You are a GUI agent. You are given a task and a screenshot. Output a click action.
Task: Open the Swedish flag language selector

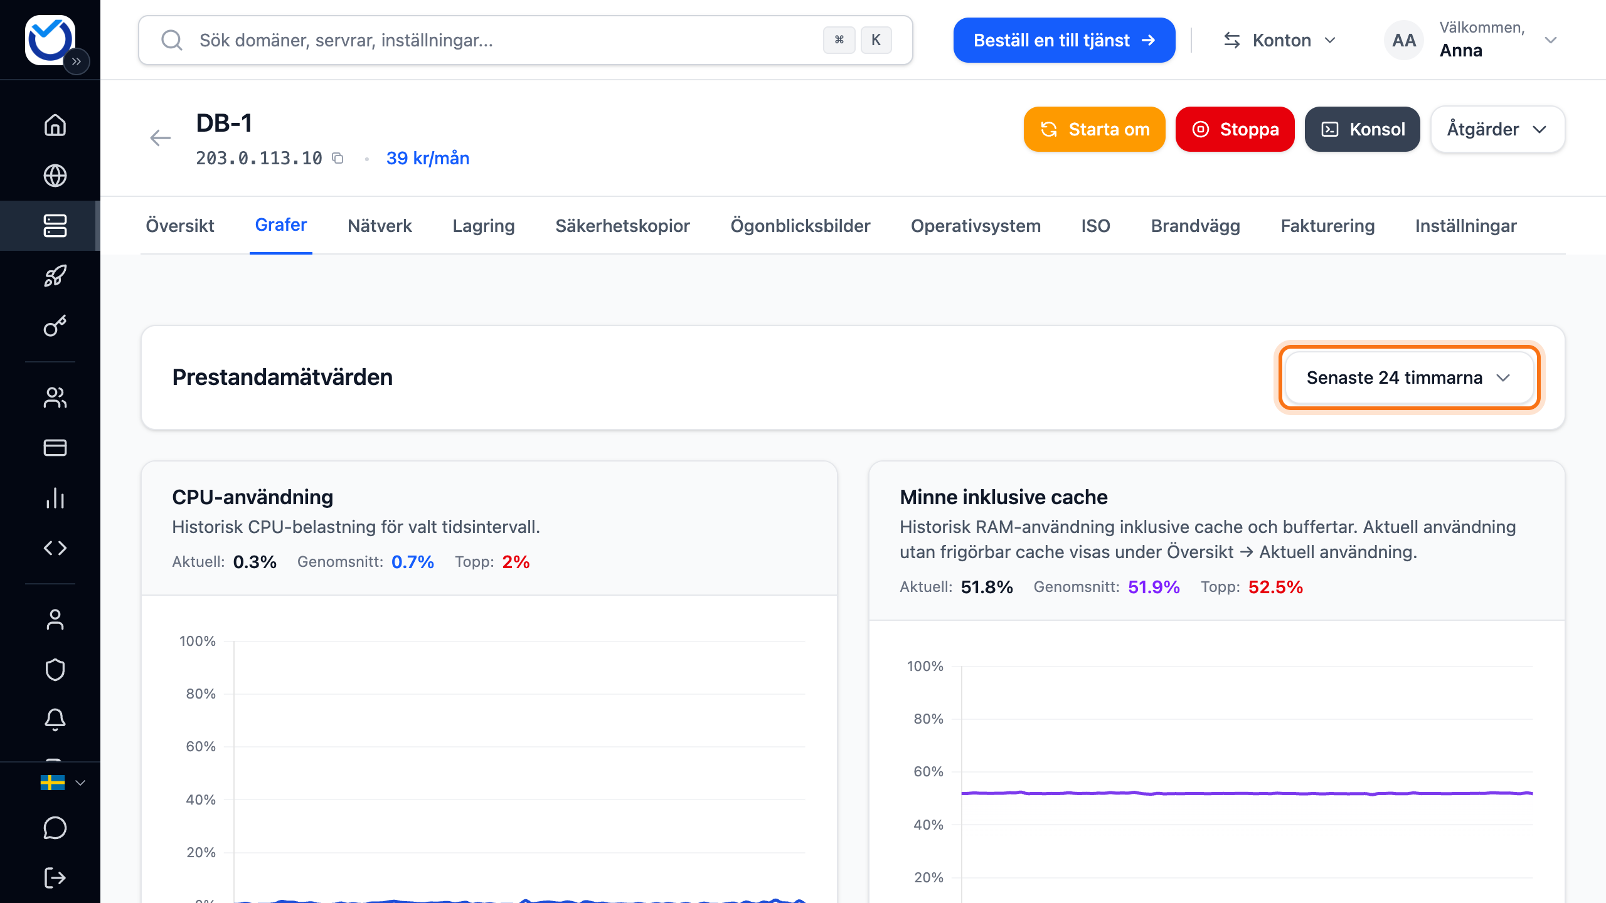pyautogui.click(x=62, y=783)
